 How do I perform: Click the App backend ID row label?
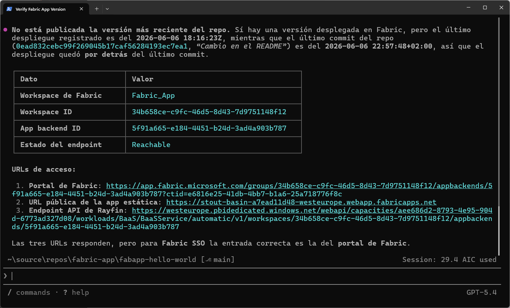click(x=50, y=128)
